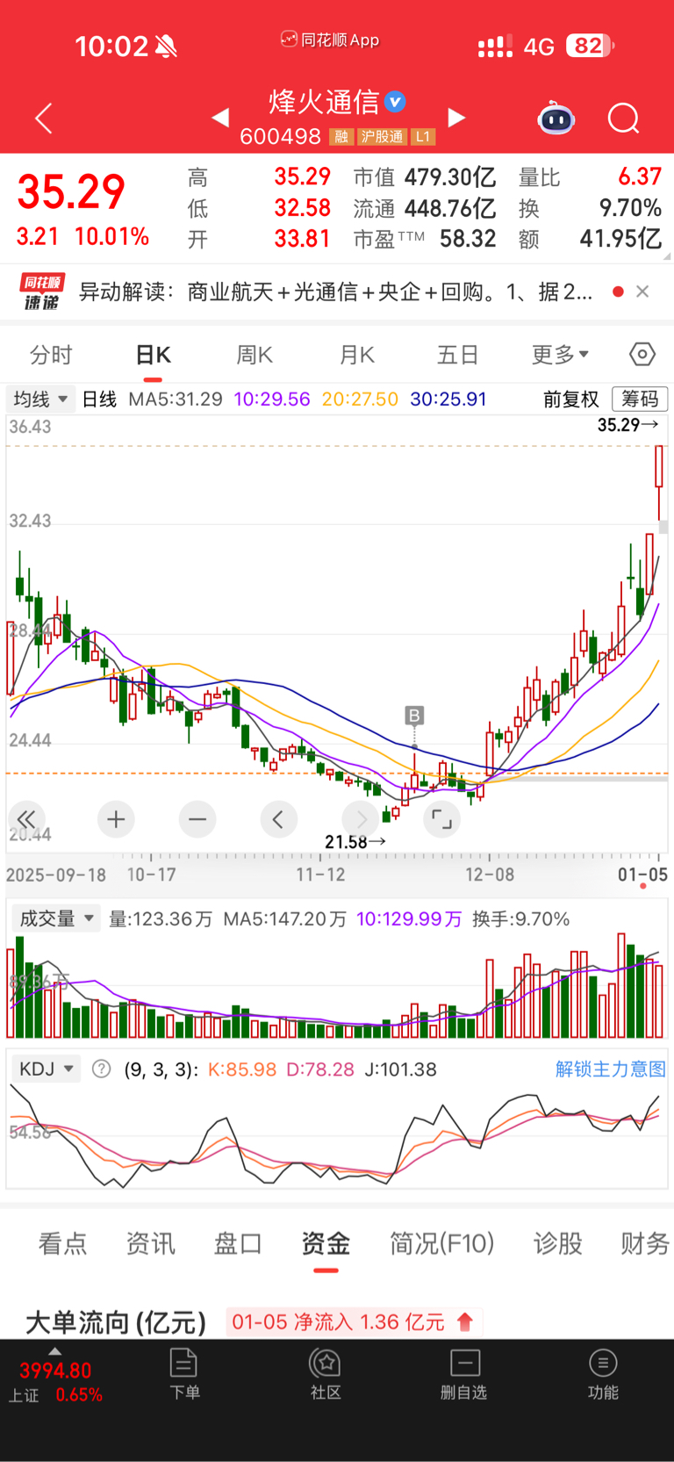Screen dimensions: 674x1462
Task: Open the 同花顺速递 news logo
Action: (42, 292)
